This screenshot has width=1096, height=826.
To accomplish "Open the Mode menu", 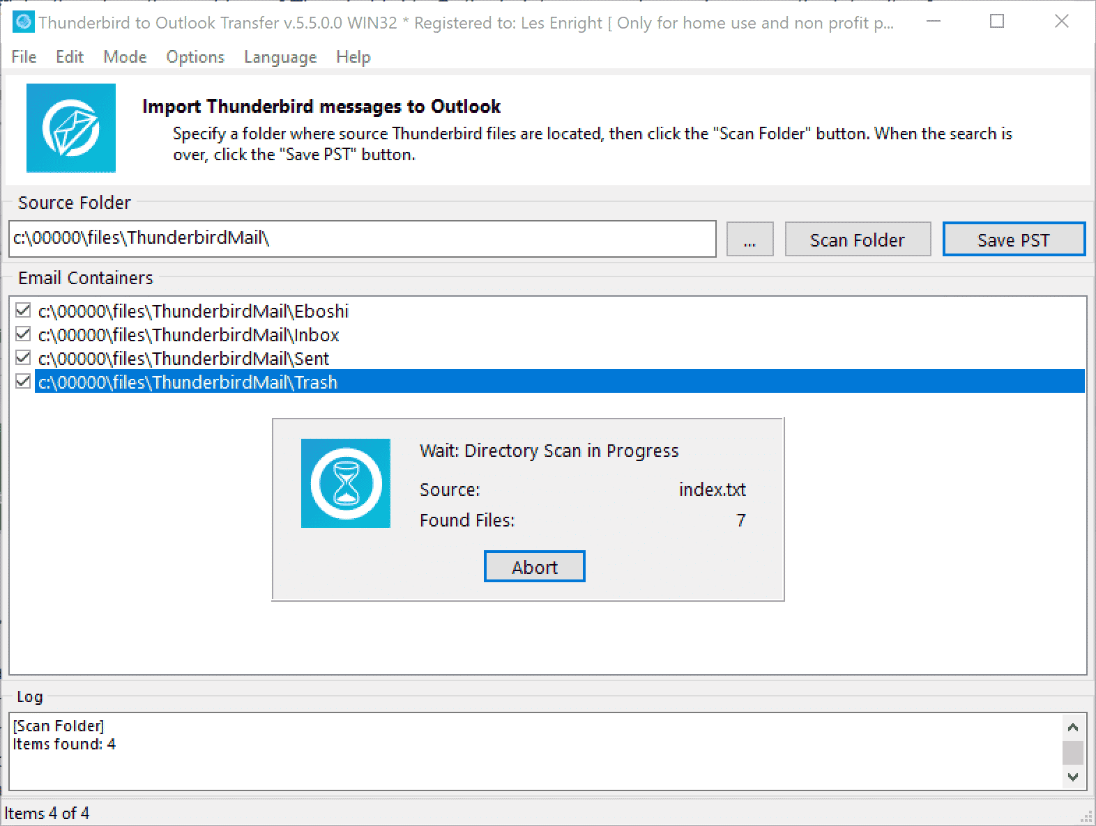I will click(x=125, y=57).
